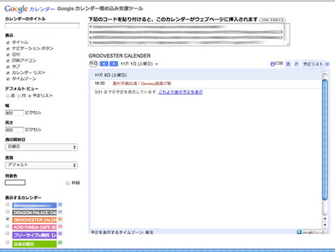Follow the これより後の予定を表示 link
Screen dimensions: 335x252
click(181, 92)
